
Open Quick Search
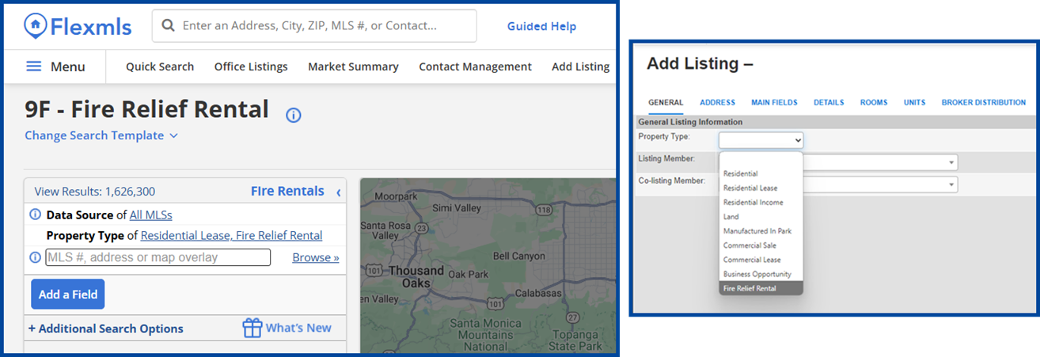[160, 66]
